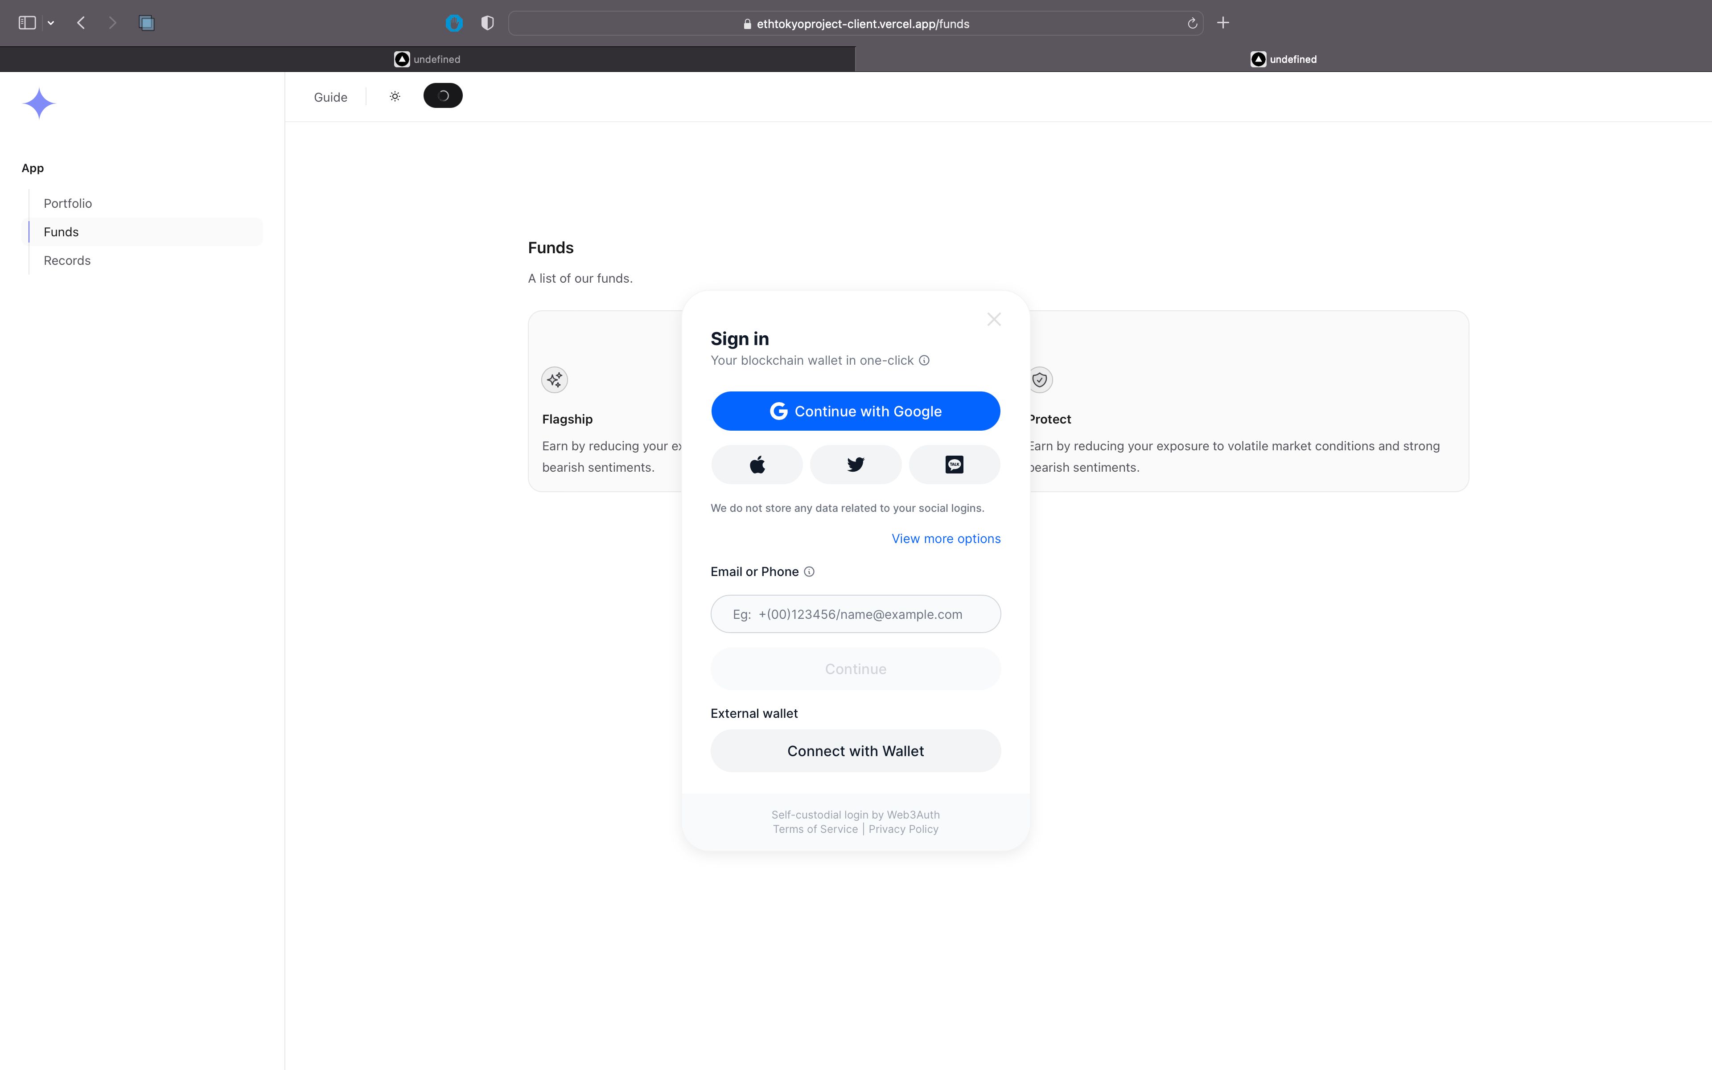Go back with browser back arrow
1712x1070 pixels.
tap(81, 23)
